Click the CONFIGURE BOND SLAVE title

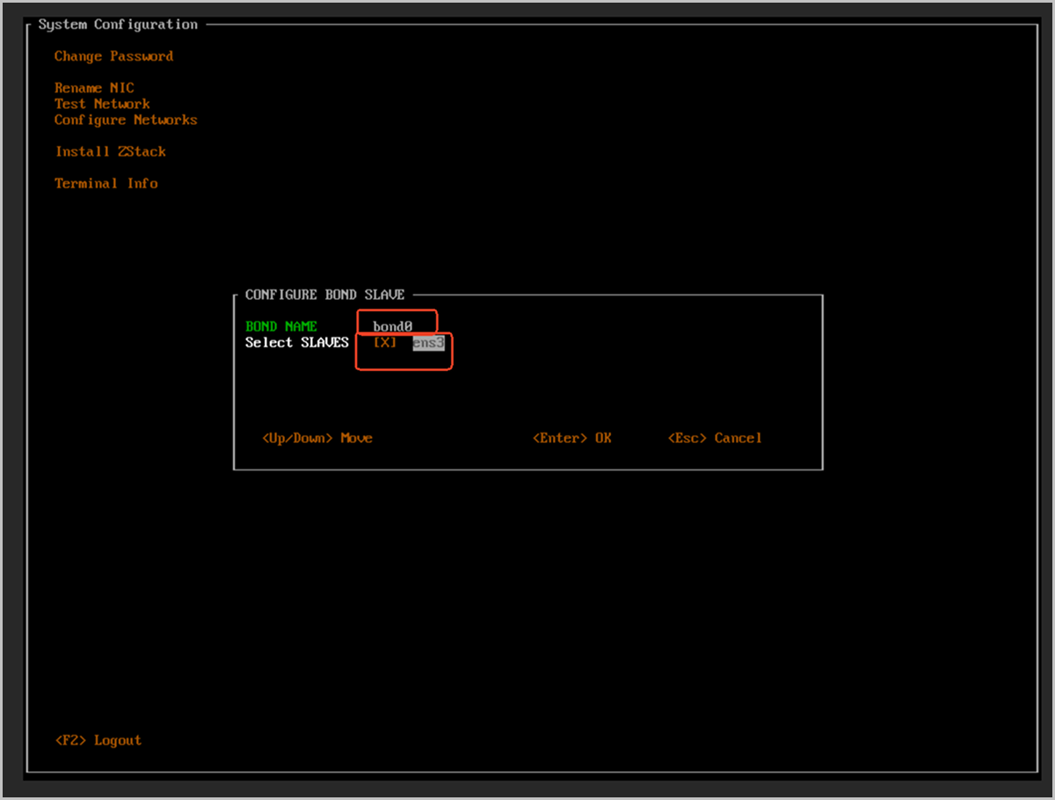tap(324, 295)
